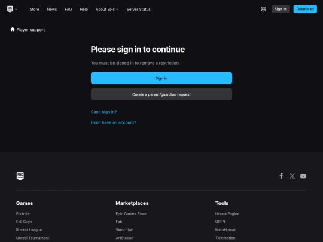
Task: Open the Fortnite footer link
Action: coord(23,214)
